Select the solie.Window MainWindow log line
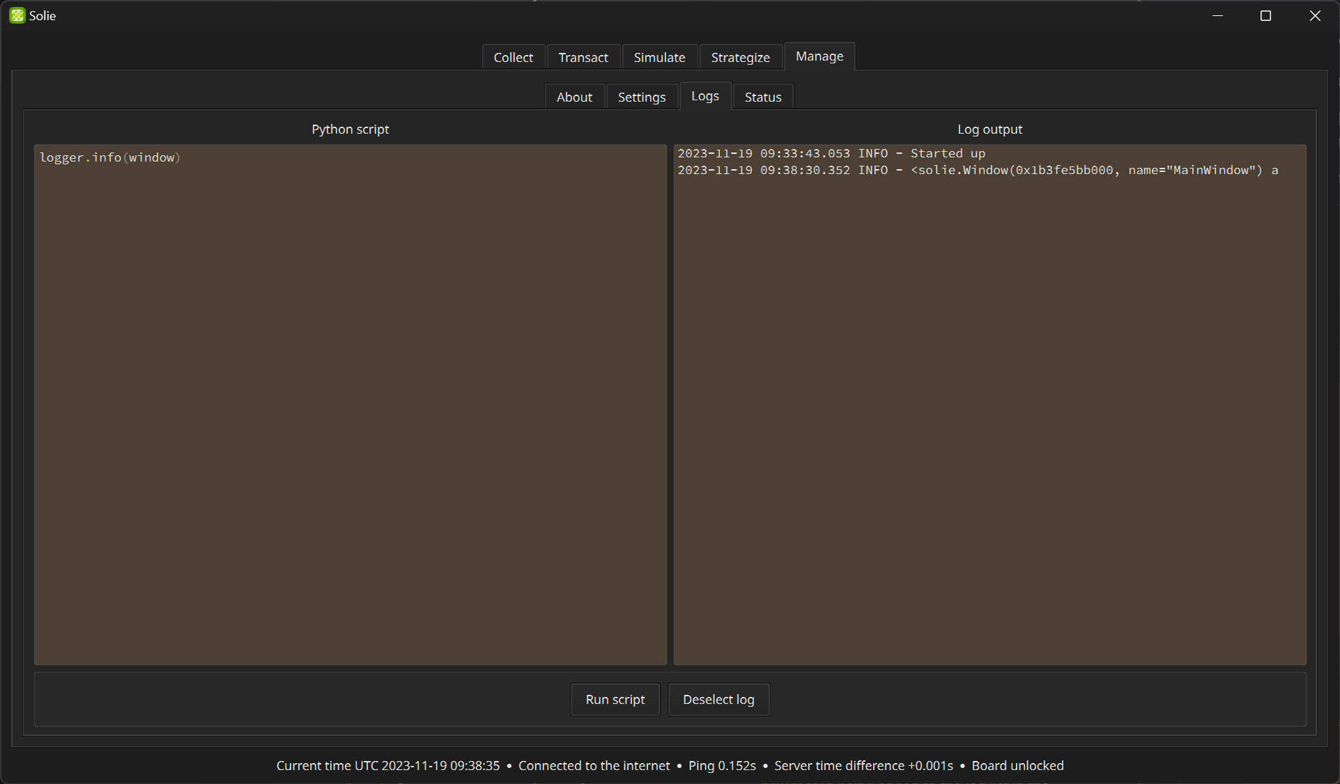 tap(977, 170)
